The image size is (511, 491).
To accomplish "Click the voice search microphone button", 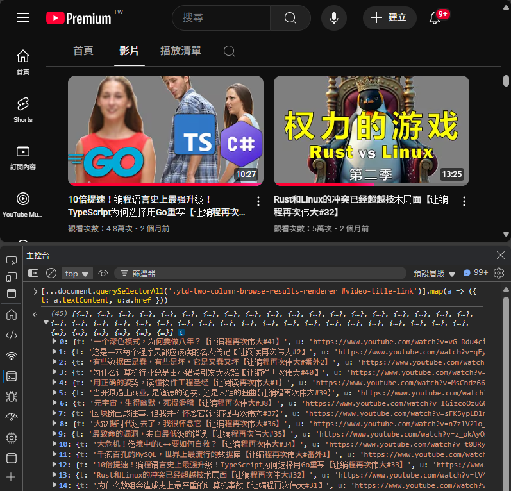I will coord(333,18).
